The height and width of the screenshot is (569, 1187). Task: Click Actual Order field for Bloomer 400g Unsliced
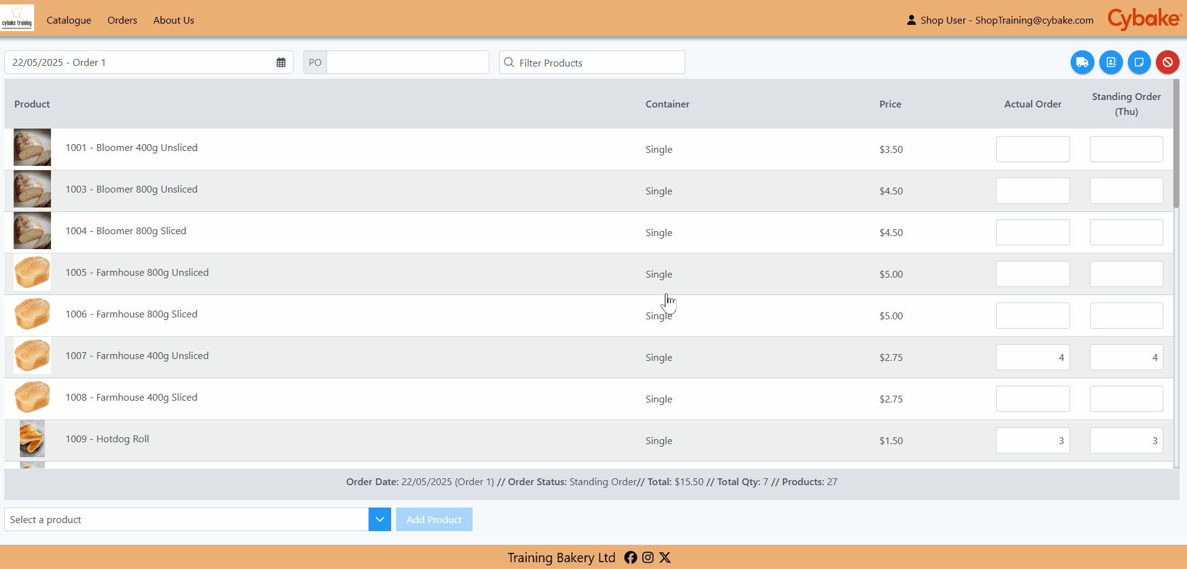coord(1033,149)
